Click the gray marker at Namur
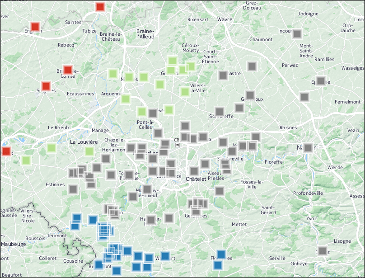 [308, 147]
